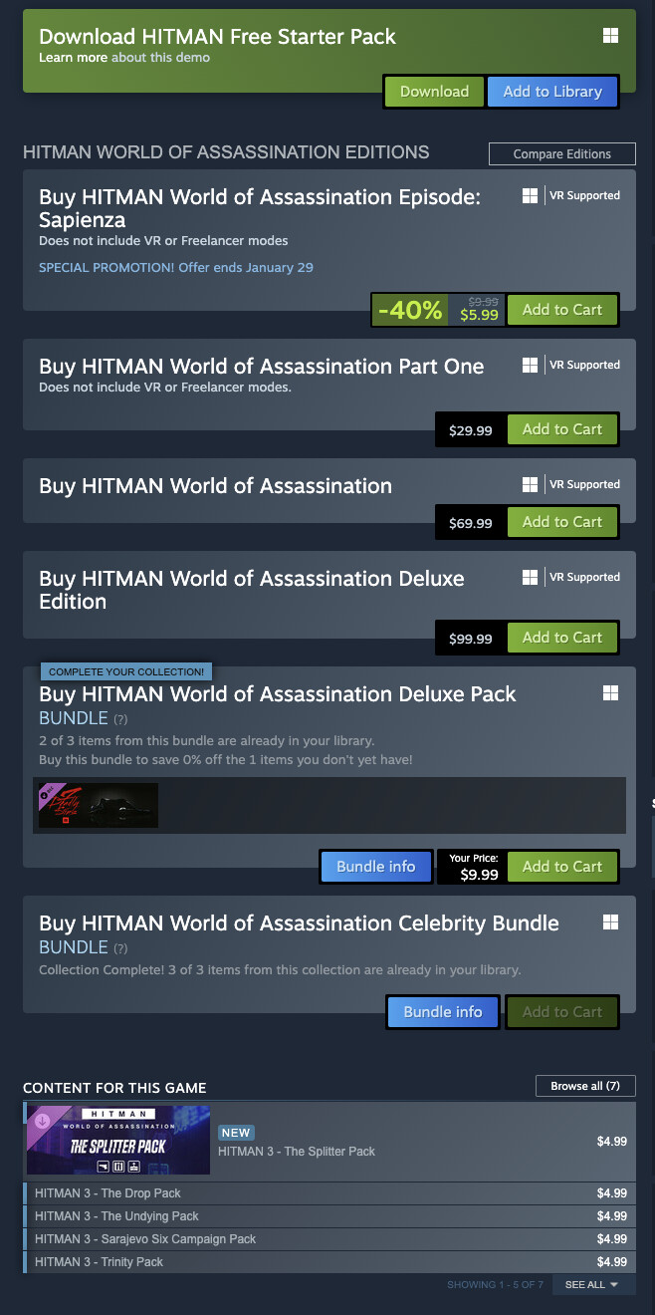This screenshot has height=1315, width=655.
Task: Expand the SEE ALL dropdown for DLC
Action: 592,1285
